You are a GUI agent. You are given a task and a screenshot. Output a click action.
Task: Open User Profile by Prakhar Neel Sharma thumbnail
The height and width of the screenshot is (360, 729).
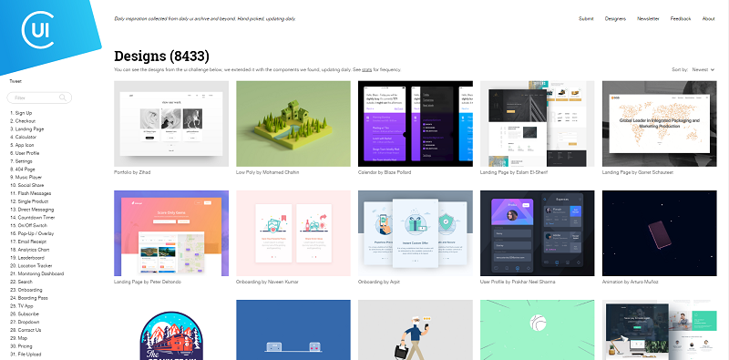click(537, 233)
